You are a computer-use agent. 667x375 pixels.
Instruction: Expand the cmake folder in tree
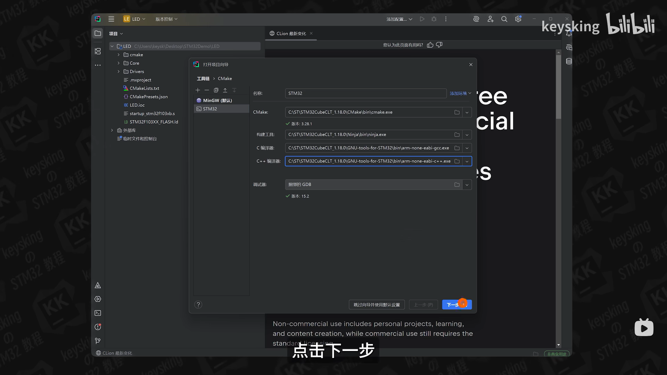tap(118, 55)
